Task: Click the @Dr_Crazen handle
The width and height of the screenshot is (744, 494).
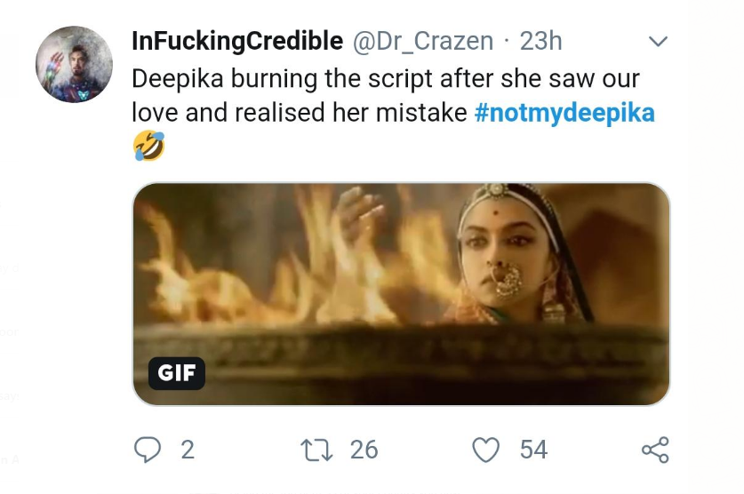Action: pos(423,41)
